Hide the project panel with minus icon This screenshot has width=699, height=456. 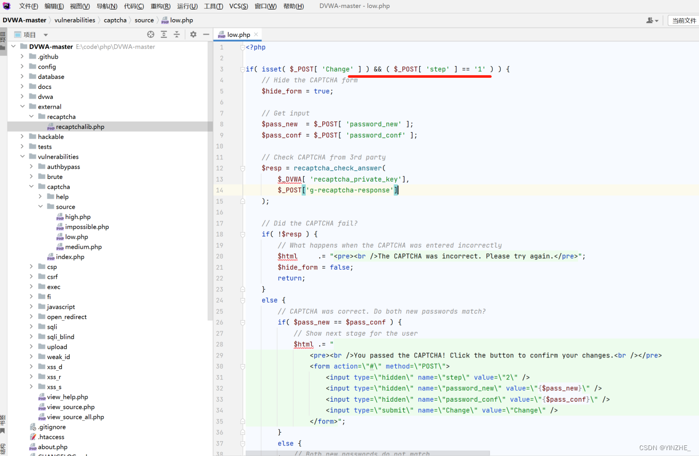click(x=206, y=34)
